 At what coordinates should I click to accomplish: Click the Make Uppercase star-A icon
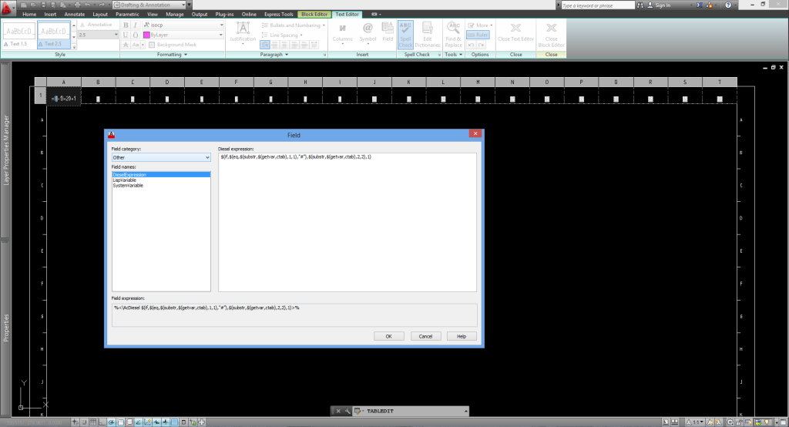point(126,45)
